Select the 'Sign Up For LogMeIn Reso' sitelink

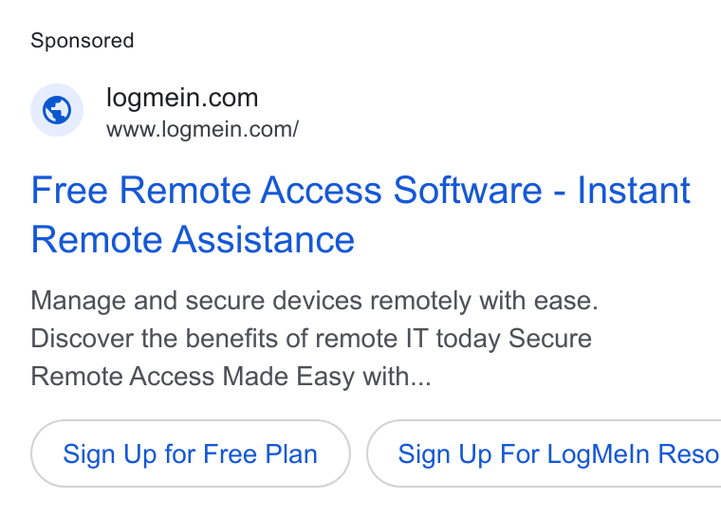pyautogui.click(x=544, y=453)
